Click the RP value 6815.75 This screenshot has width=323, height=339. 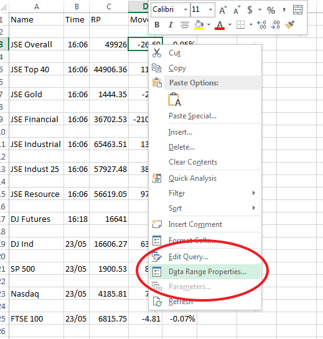coord(109,318)
